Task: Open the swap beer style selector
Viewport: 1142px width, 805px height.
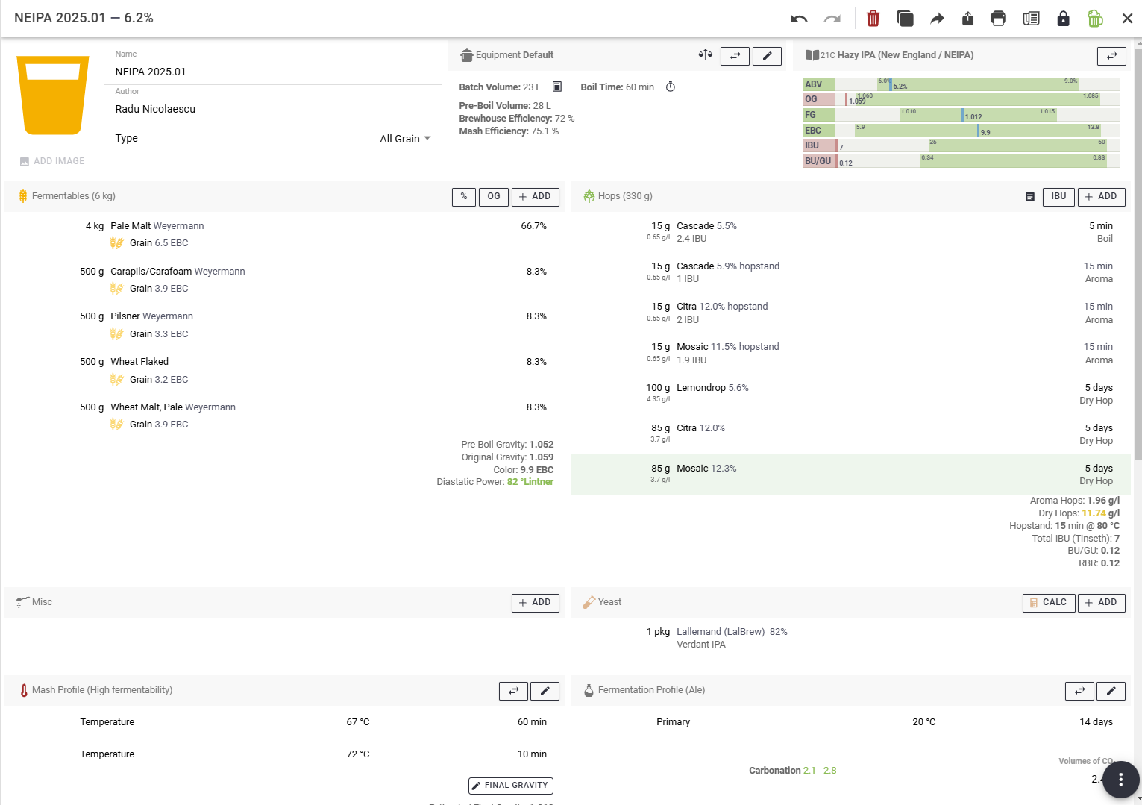Action: click(x=1111, y=56)
